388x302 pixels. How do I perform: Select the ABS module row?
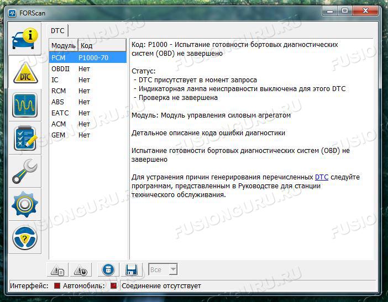point(87,102)
